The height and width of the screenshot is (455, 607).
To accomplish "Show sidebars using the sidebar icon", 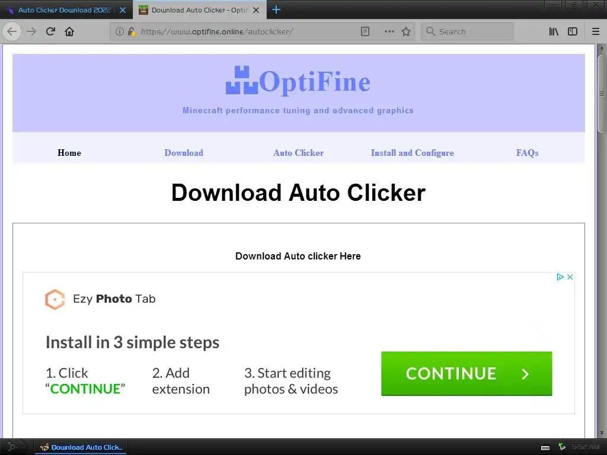I will [x=573, y=32].
